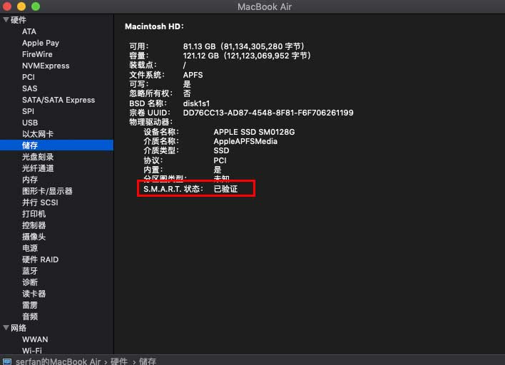The height and width of the screenshot is (365, 505).
Task: Click the 硬件 hardware section header
Action: click(x=19, y=20)
